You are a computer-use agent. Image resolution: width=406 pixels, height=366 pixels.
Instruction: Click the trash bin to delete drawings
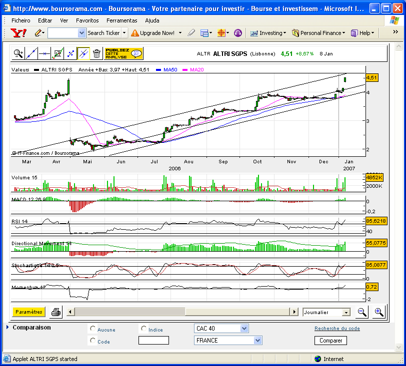click(x=96, y=53)
